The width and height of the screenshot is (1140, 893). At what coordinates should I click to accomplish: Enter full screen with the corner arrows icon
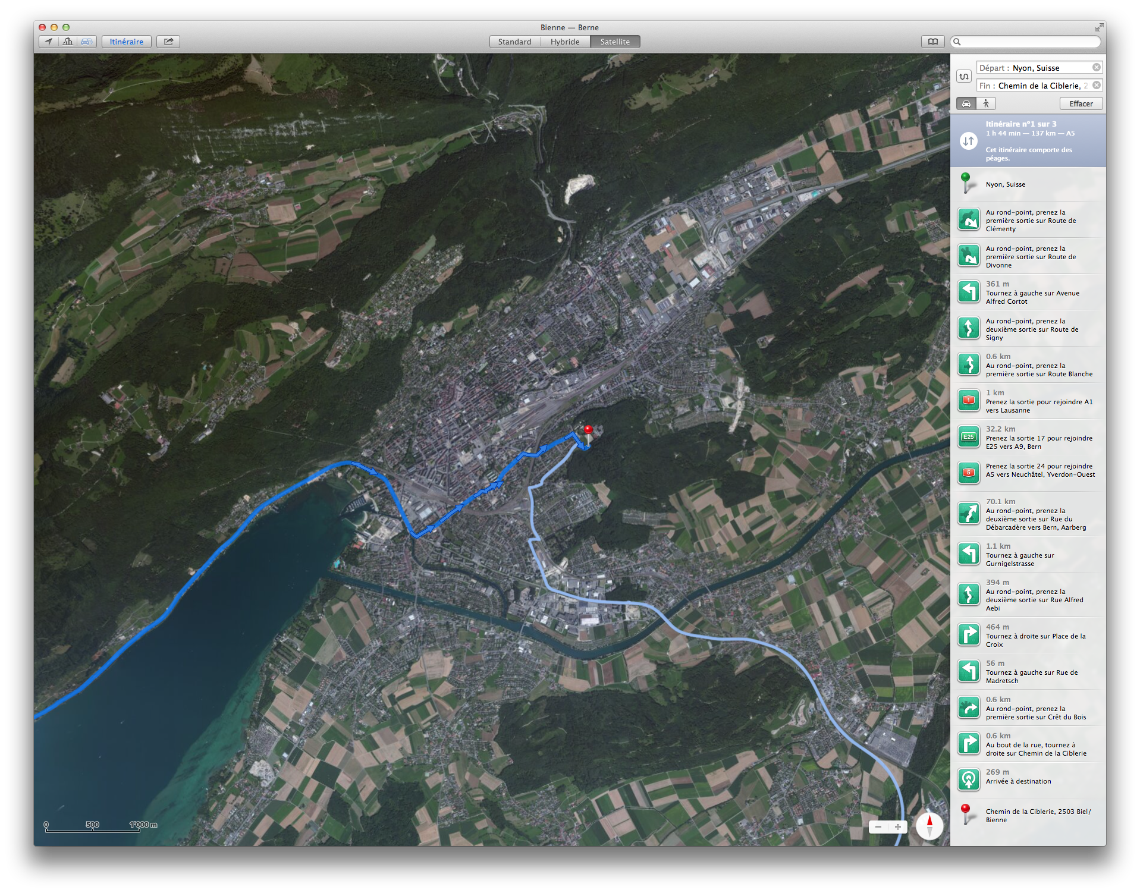point(1099,27)
